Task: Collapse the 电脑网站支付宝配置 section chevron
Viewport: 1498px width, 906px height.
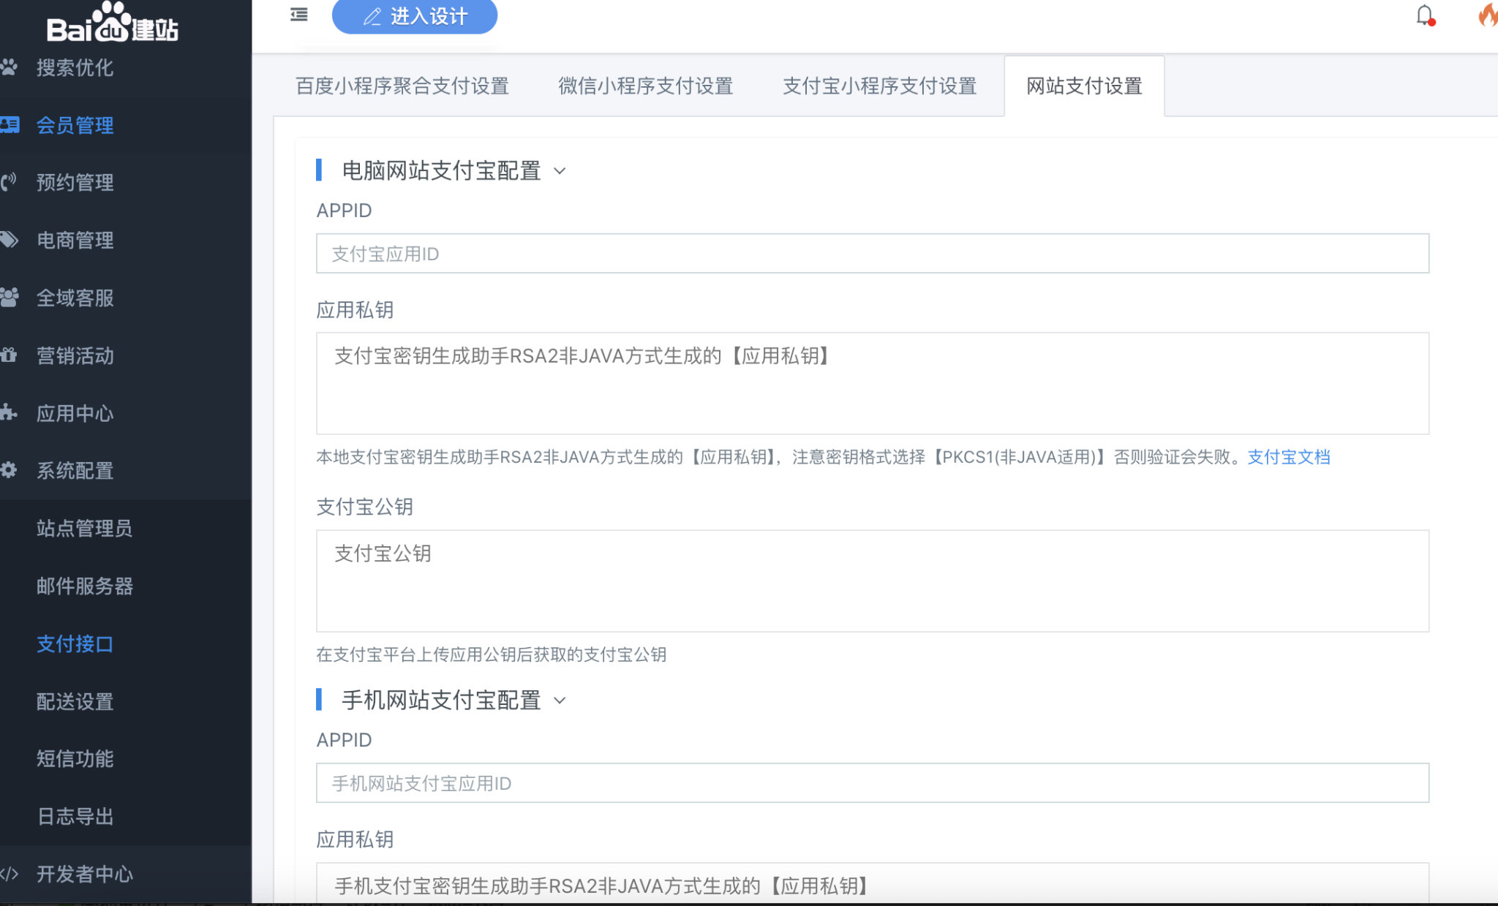Action: 560,171
